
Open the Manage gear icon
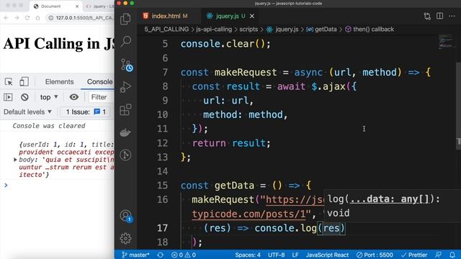coord(125,238)
